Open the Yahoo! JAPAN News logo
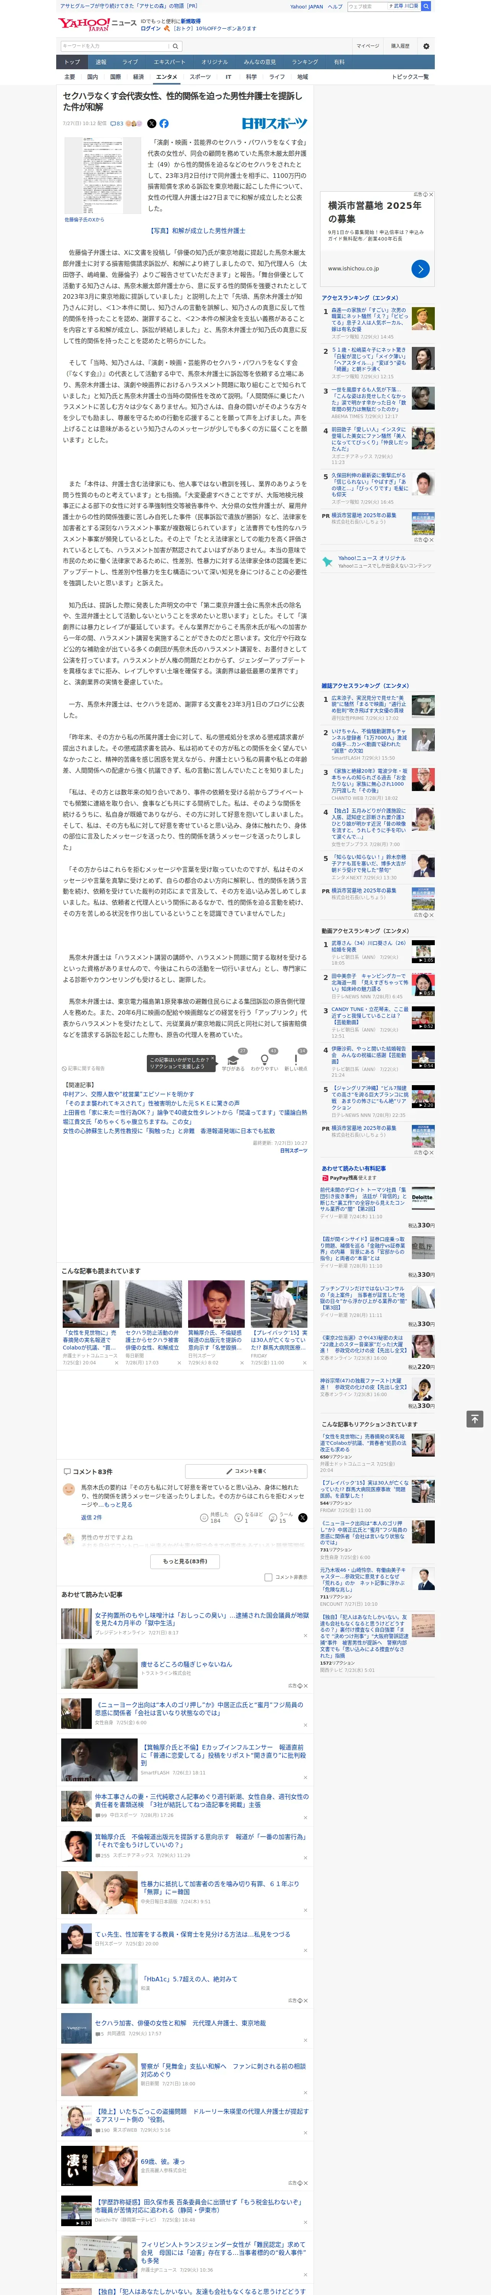 pyautogui.click(x=98, y=24)
